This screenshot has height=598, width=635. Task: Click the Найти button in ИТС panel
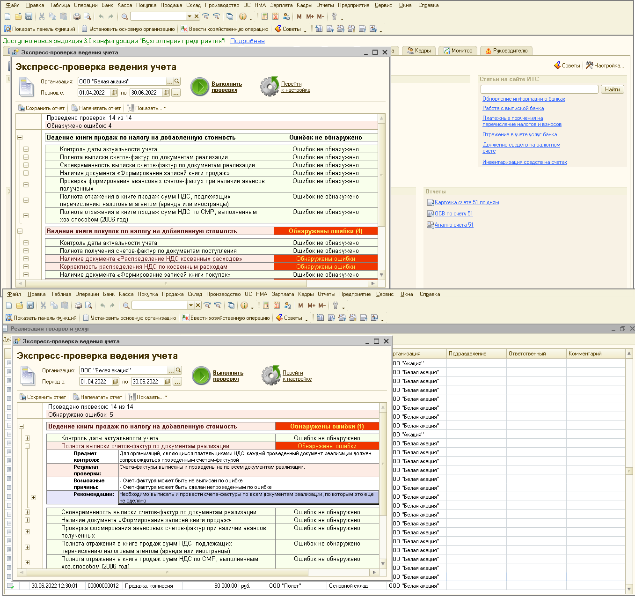(x=612, y=89)
